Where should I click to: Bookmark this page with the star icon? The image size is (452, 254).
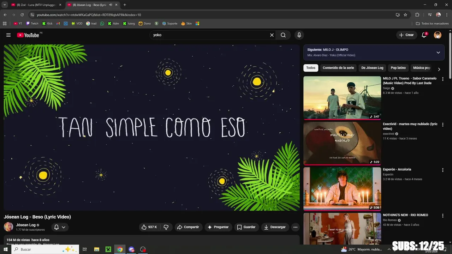tap(405, 15)
